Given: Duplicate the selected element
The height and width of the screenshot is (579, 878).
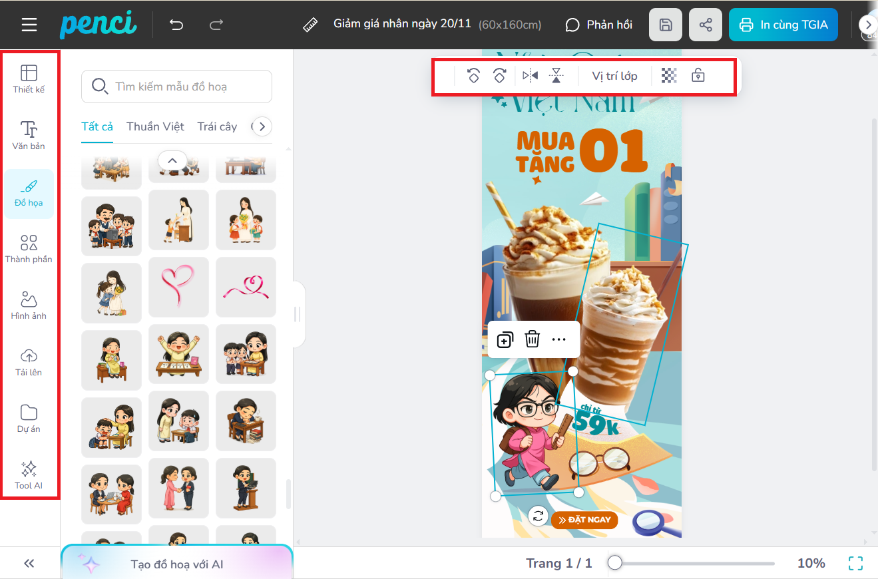Looking at the screenshot, I should click(505, 339).
